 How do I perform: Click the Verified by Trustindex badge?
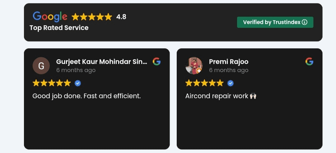click(x=275, y=22)
